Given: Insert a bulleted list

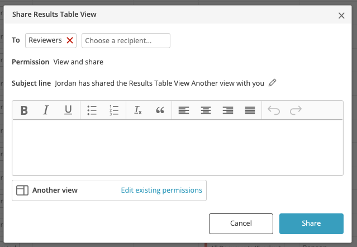Looking at the screenshot, I should tap(92, 110).
